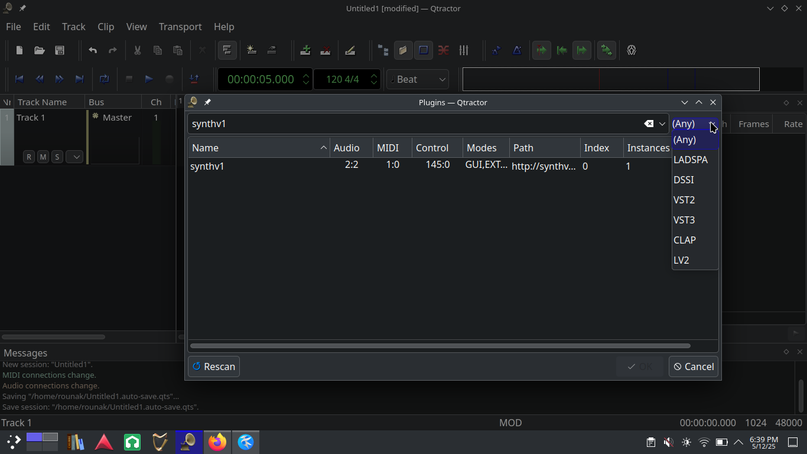Click the scissors Cut icon

click(137, 50)
